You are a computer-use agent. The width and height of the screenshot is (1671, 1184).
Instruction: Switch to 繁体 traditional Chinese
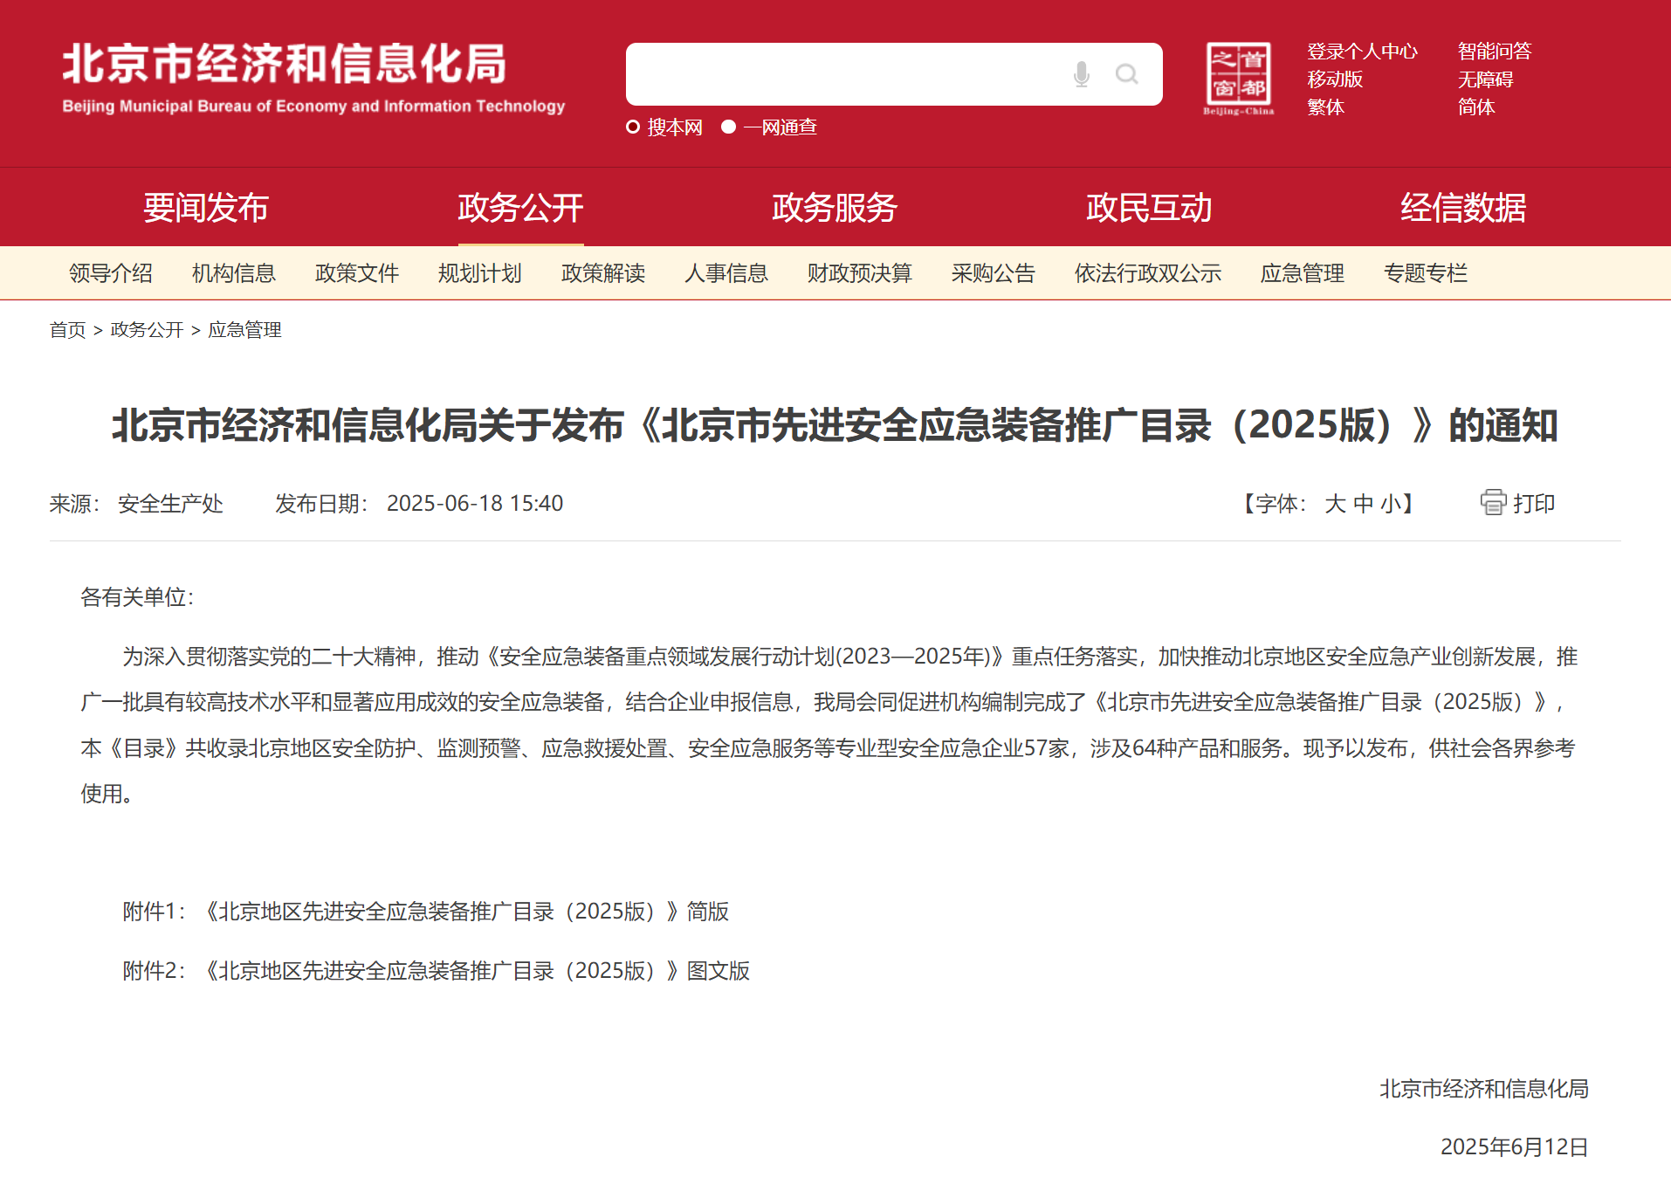click(1325, 107)
